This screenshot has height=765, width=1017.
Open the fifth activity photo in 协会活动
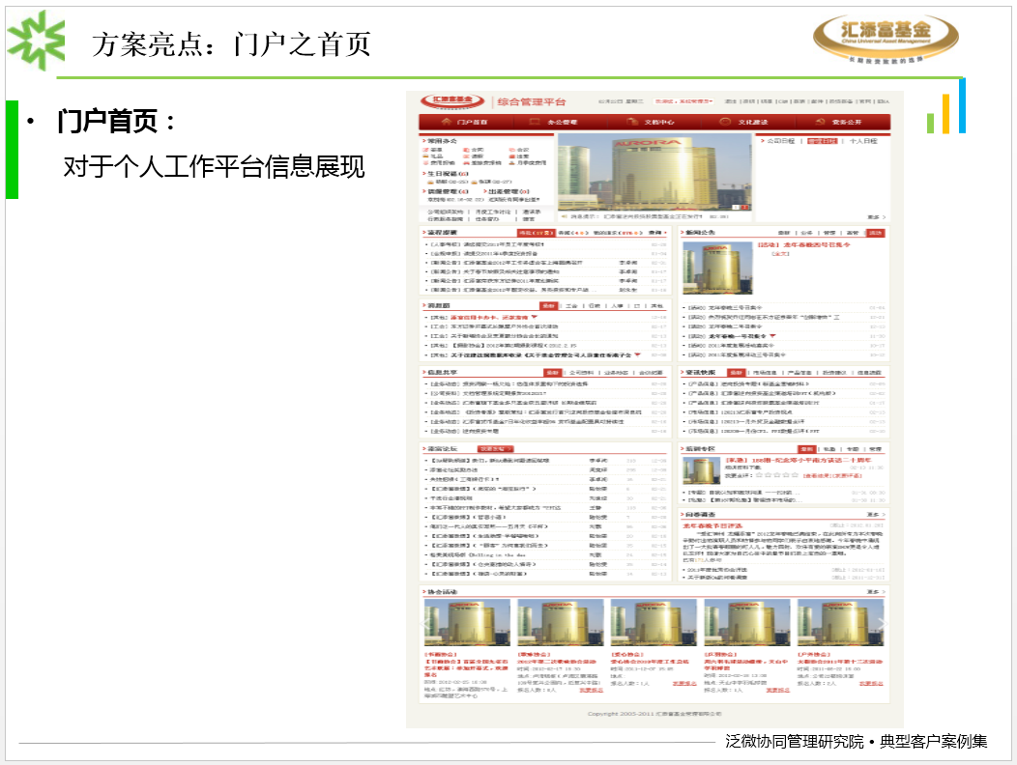[x=841, y=622]
